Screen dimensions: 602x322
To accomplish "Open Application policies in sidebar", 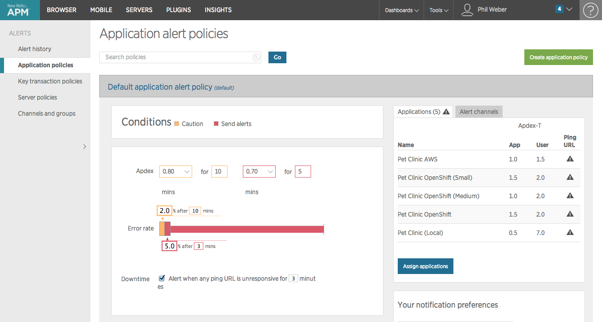I will tap(45, 65).
